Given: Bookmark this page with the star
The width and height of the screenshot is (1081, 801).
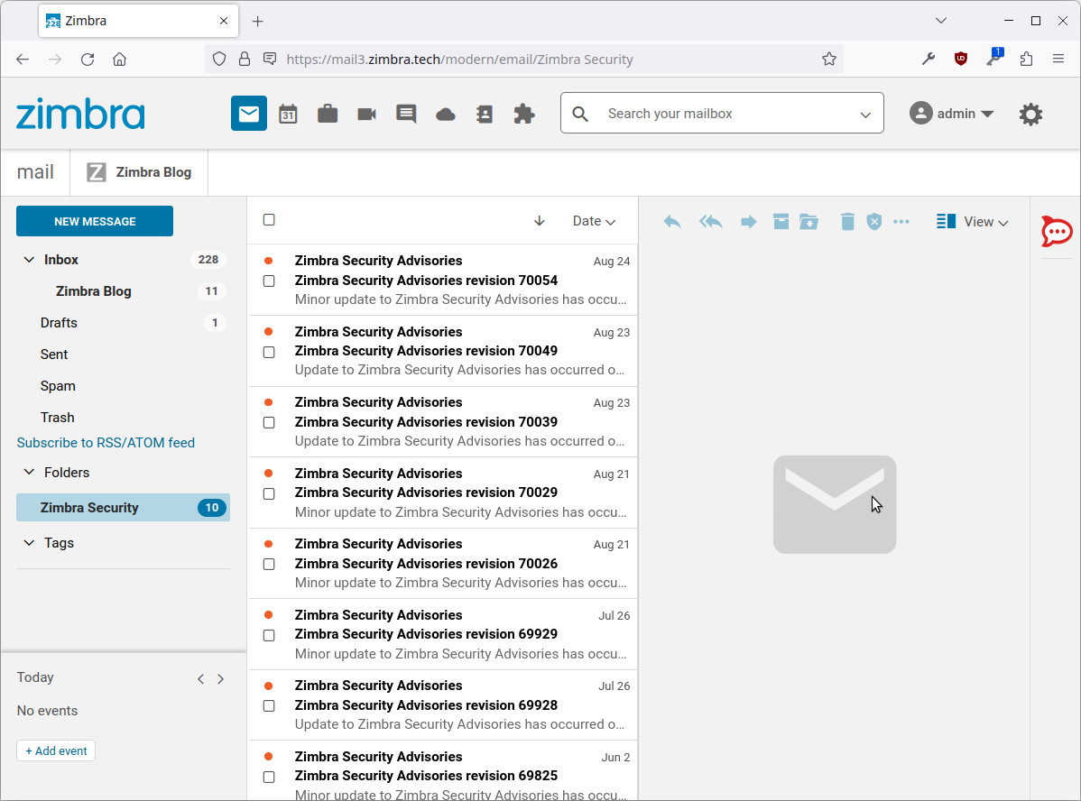Looking at the screenshot, I should 828,60.
